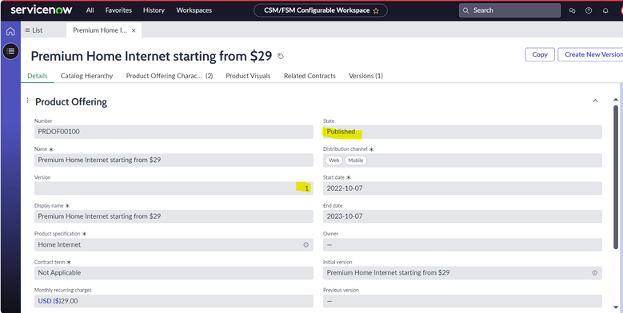Click the Start date field 2022-10-07

[x=462, y=188]
